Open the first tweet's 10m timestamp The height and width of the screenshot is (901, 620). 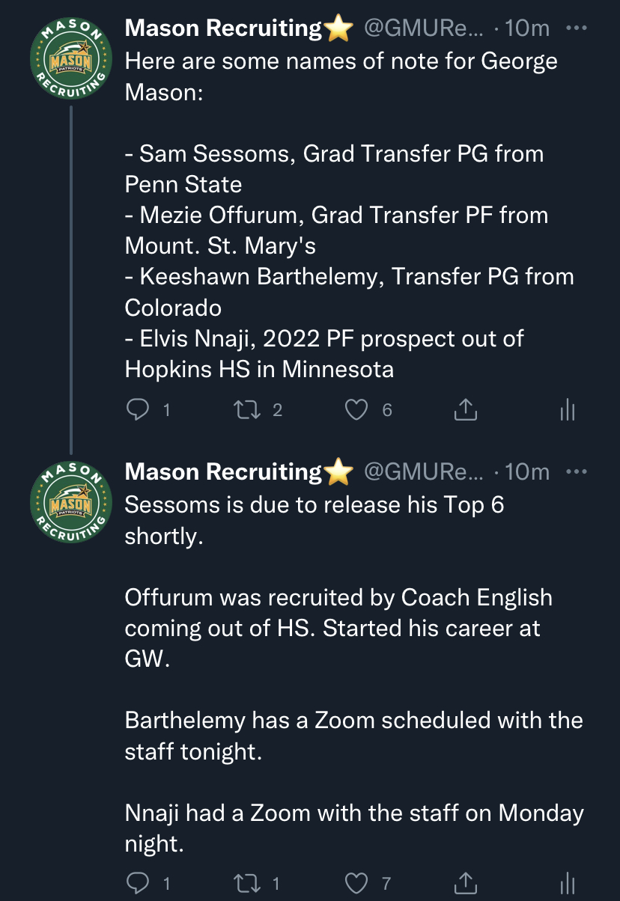527,28
